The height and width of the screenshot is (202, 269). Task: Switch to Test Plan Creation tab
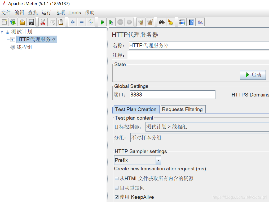coord(136,110)
